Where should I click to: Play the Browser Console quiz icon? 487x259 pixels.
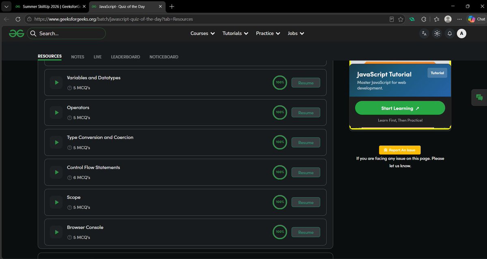[56, 232]
